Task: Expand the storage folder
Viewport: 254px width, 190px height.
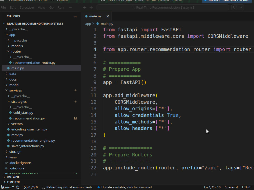Action: [x=7, y=151]
